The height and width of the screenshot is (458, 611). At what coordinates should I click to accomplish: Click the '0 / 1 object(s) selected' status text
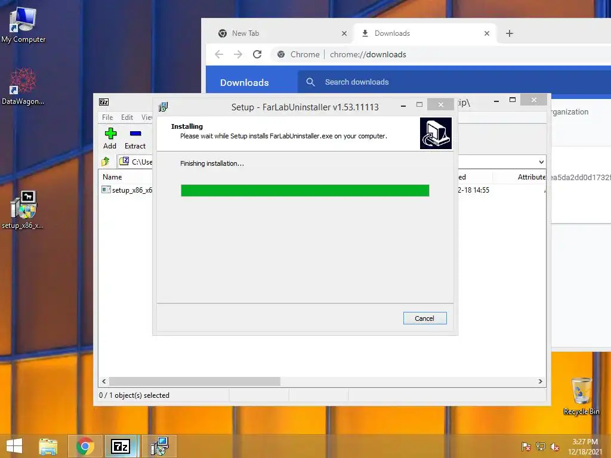(134, 395)
